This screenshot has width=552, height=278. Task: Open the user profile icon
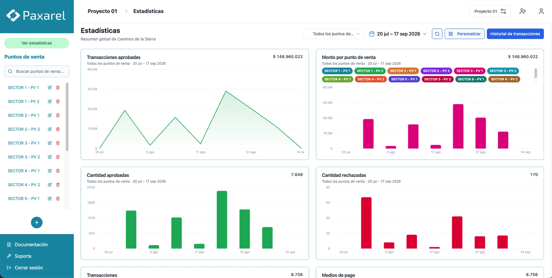click(541, 11)
